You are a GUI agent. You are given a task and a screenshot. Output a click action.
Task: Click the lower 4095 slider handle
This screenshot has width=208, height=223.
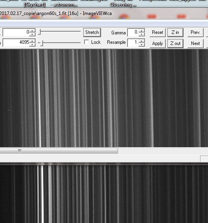point(41,43)
